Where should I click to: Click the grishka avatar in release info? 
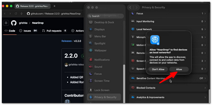tap(66, 65)
